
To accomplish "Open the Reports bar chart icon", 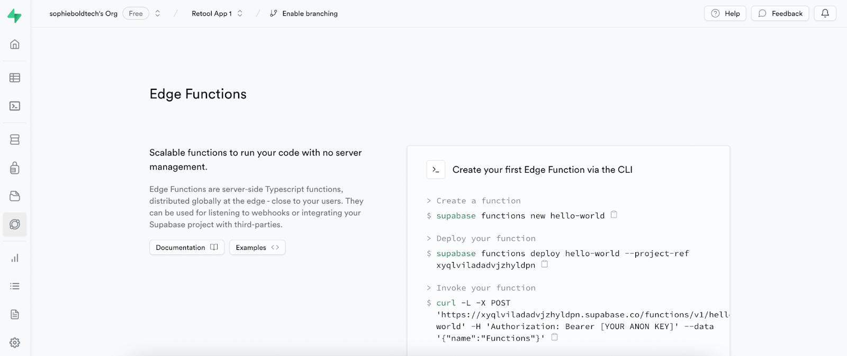I will tap(15, 258).
